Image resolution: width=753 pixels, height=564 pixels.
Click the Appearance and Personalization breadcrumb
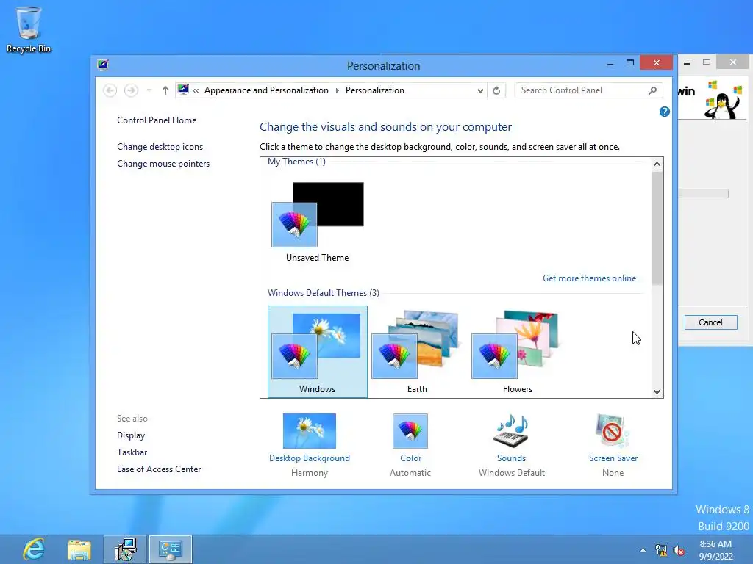[x=266, y=90]
